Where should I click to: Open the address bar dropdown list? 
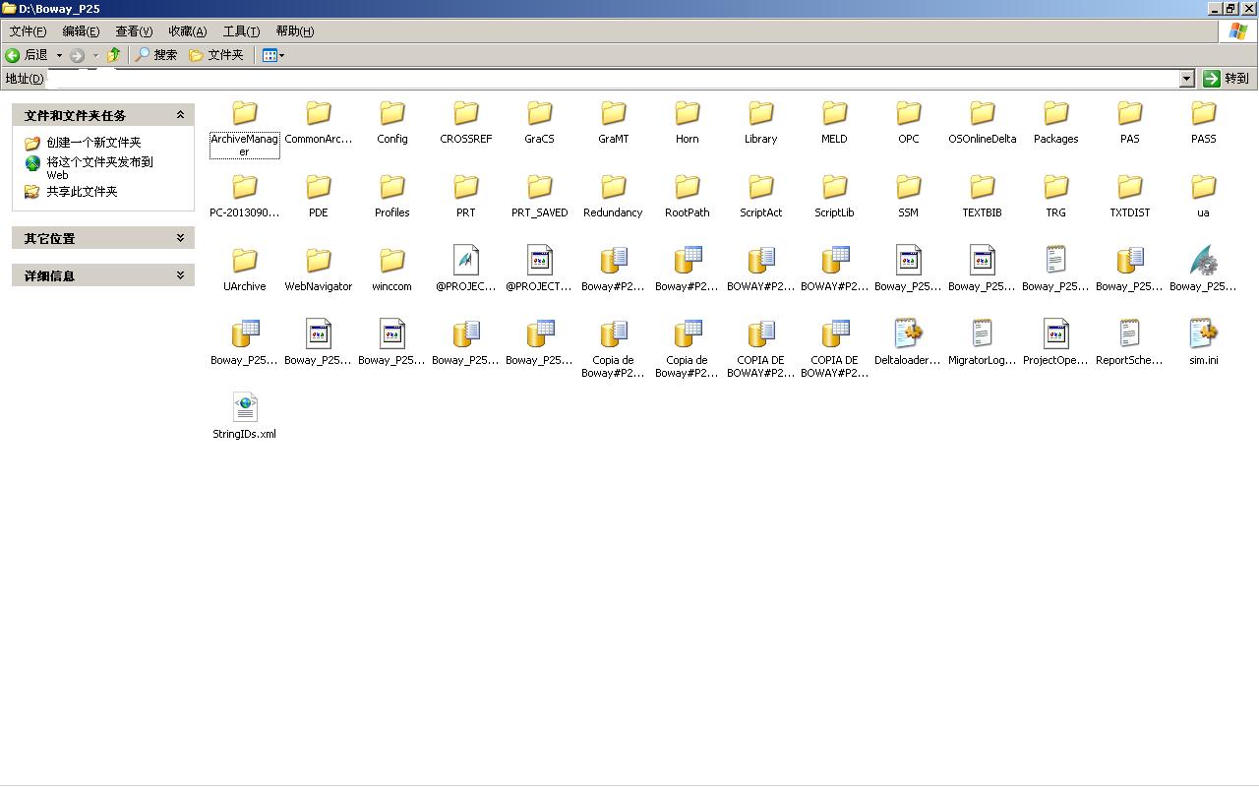(1187, 79)
